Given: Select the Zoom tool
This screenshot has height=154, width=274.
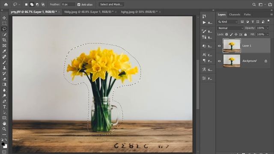Looking at the screenshot, I should (x=4, y=129).
